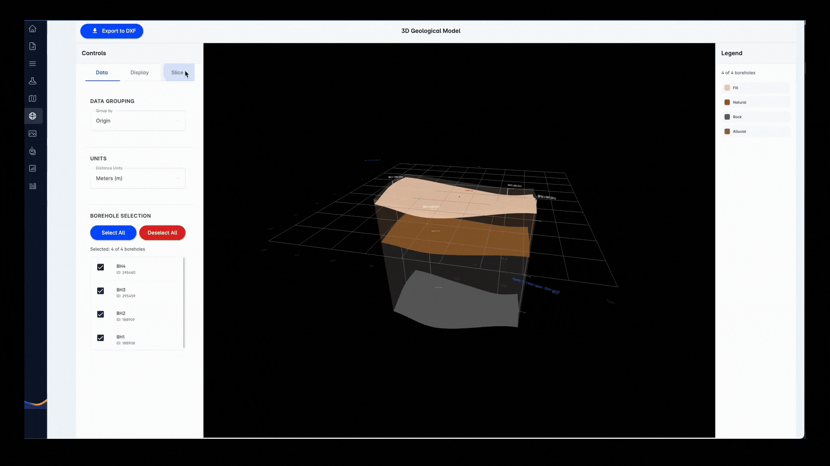Open the folded map icon in sidebar

click(32, 98)
